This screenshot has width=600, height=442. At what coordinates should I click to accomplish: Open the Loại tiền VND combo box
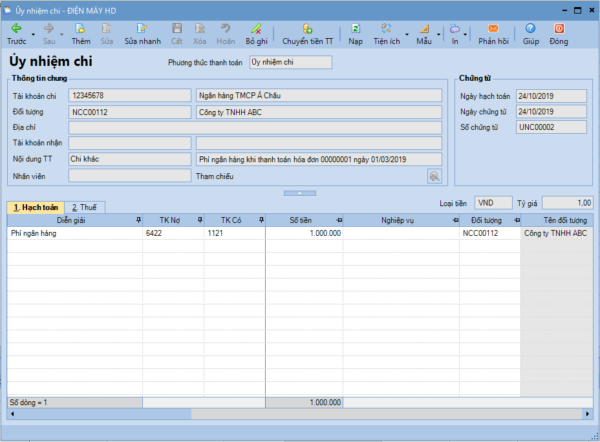[x=493, y=203]
